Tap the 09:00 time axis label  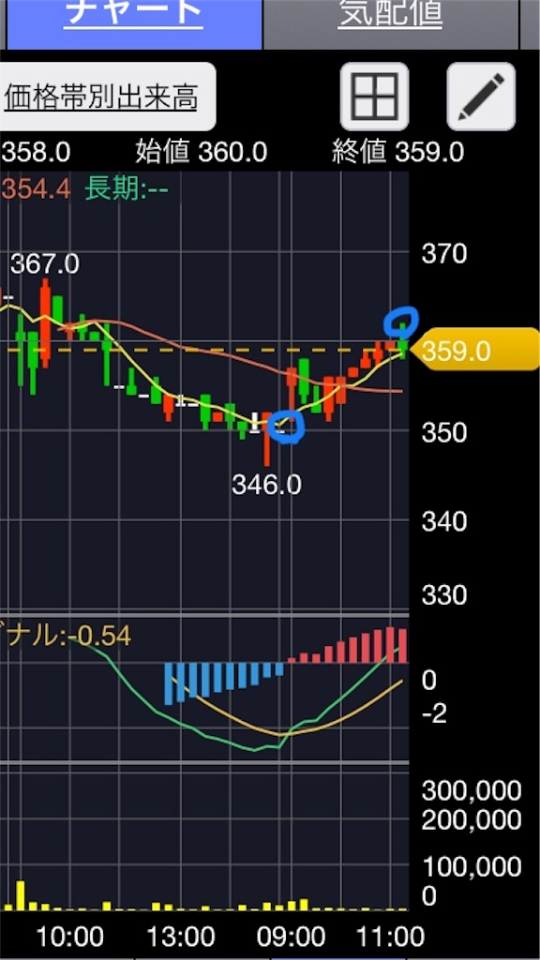(292, 937)
